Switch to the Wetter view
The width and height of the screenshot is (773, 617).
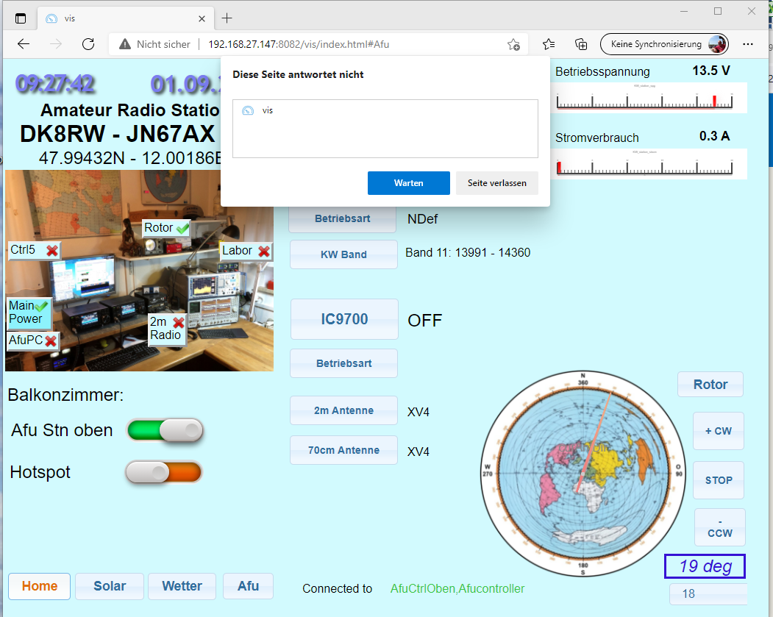[x=182, y=586]
